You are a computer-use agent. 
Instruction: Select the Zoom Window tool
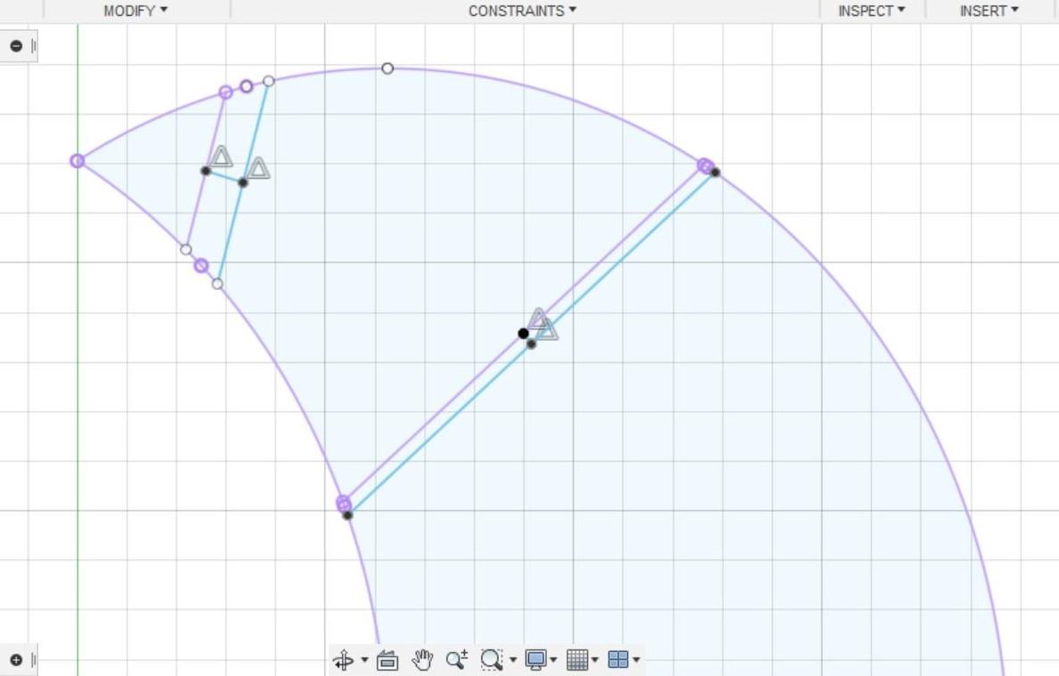pos(490,659)
